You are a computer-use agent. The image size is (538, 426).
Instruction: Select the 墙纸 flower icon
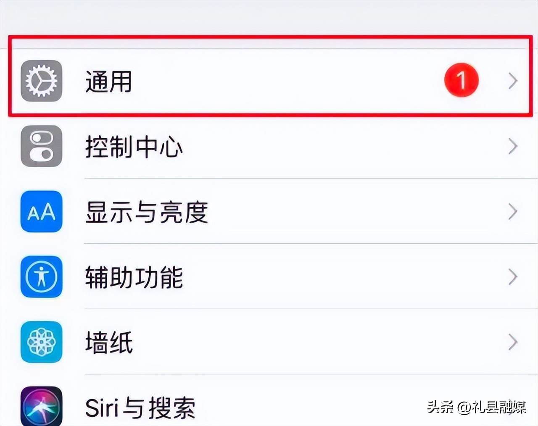[41, 342]
